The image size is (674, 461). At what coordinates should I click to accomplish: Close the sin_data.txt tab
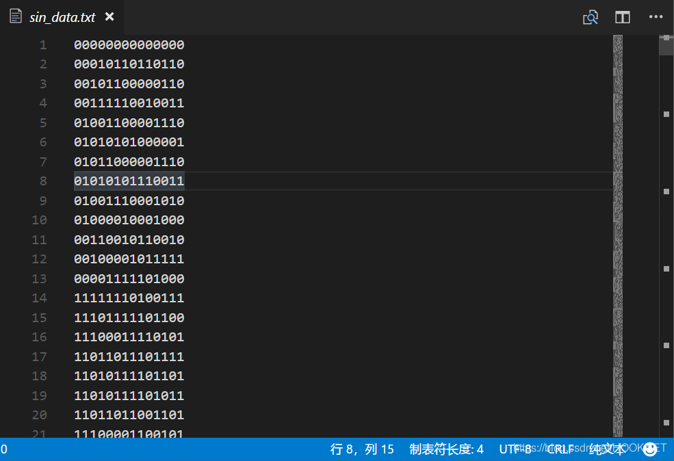[109, 16]
